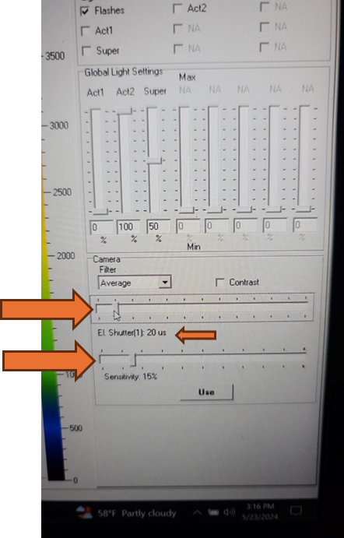The image size is (344, 538).
Task: Click the Use button
Action: click(206, 392)
